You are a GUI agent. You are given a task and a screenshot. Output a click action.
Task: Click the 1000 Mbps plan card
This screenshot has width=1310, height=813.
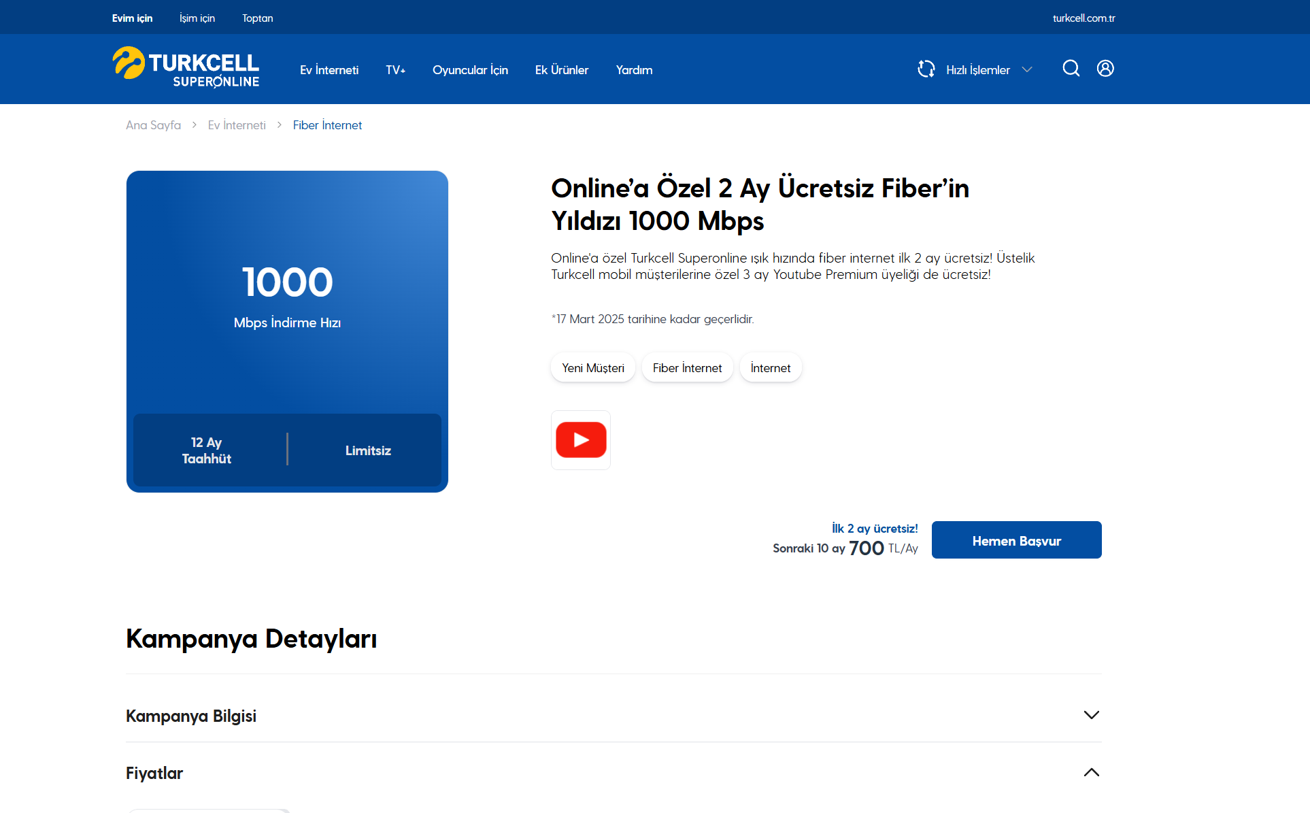pyautogui.click(x=287, y=331)
